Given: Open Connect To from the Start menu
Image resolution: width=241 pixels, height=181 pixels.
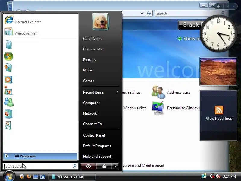Looking at the screenshot, I should 92,124.
